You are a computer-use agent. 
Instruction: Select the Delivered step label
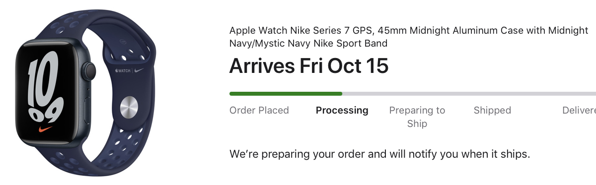coord(579,110)
